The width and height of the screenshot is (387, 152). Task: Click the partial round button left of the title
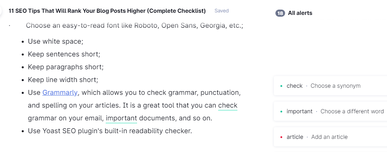click(x=1, y=11)
